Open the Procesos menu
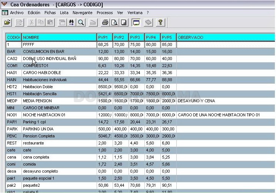The width and height of the screenshot is (276, 193). point(105,13)
